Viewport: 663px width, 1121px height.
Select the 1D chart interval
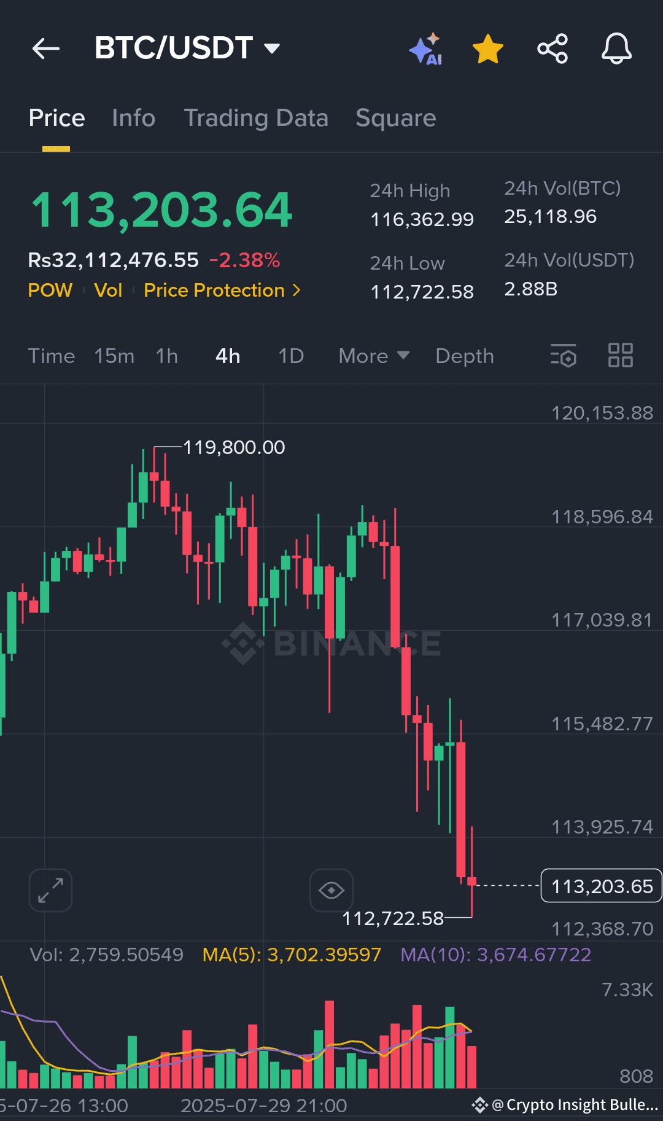point(291,356)
